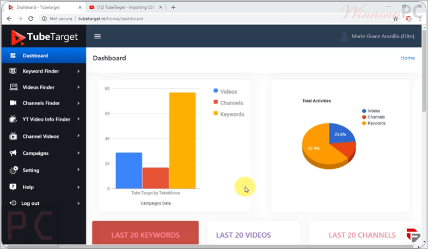Open the Channel Videos menu item
Image resolution: width=428 pixels, height=249 pixels.
pyautogui.click(x=44, y=136)
